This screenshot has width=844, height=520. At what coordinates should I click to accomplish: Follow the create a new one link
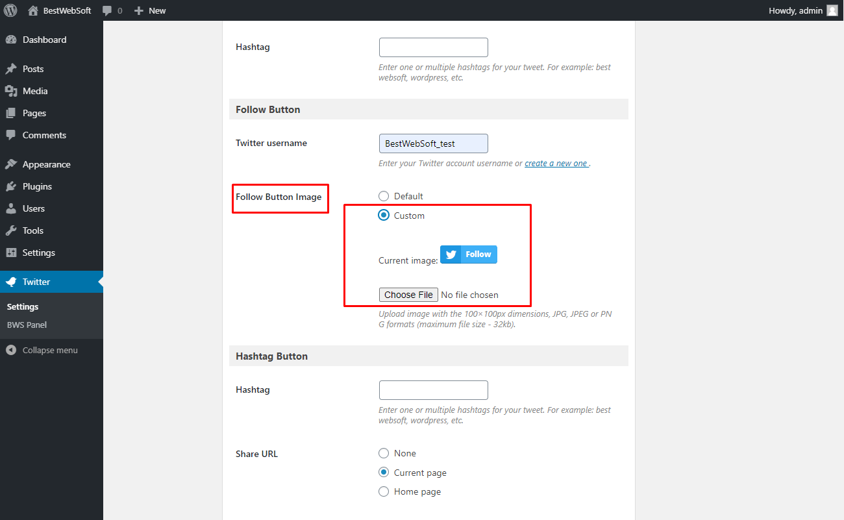pos(556,164)
